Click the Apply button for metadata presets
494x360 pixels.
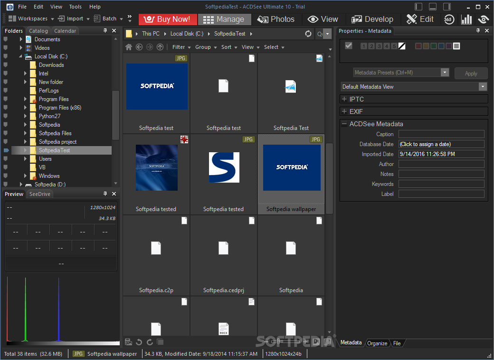[x=471, y=74]
